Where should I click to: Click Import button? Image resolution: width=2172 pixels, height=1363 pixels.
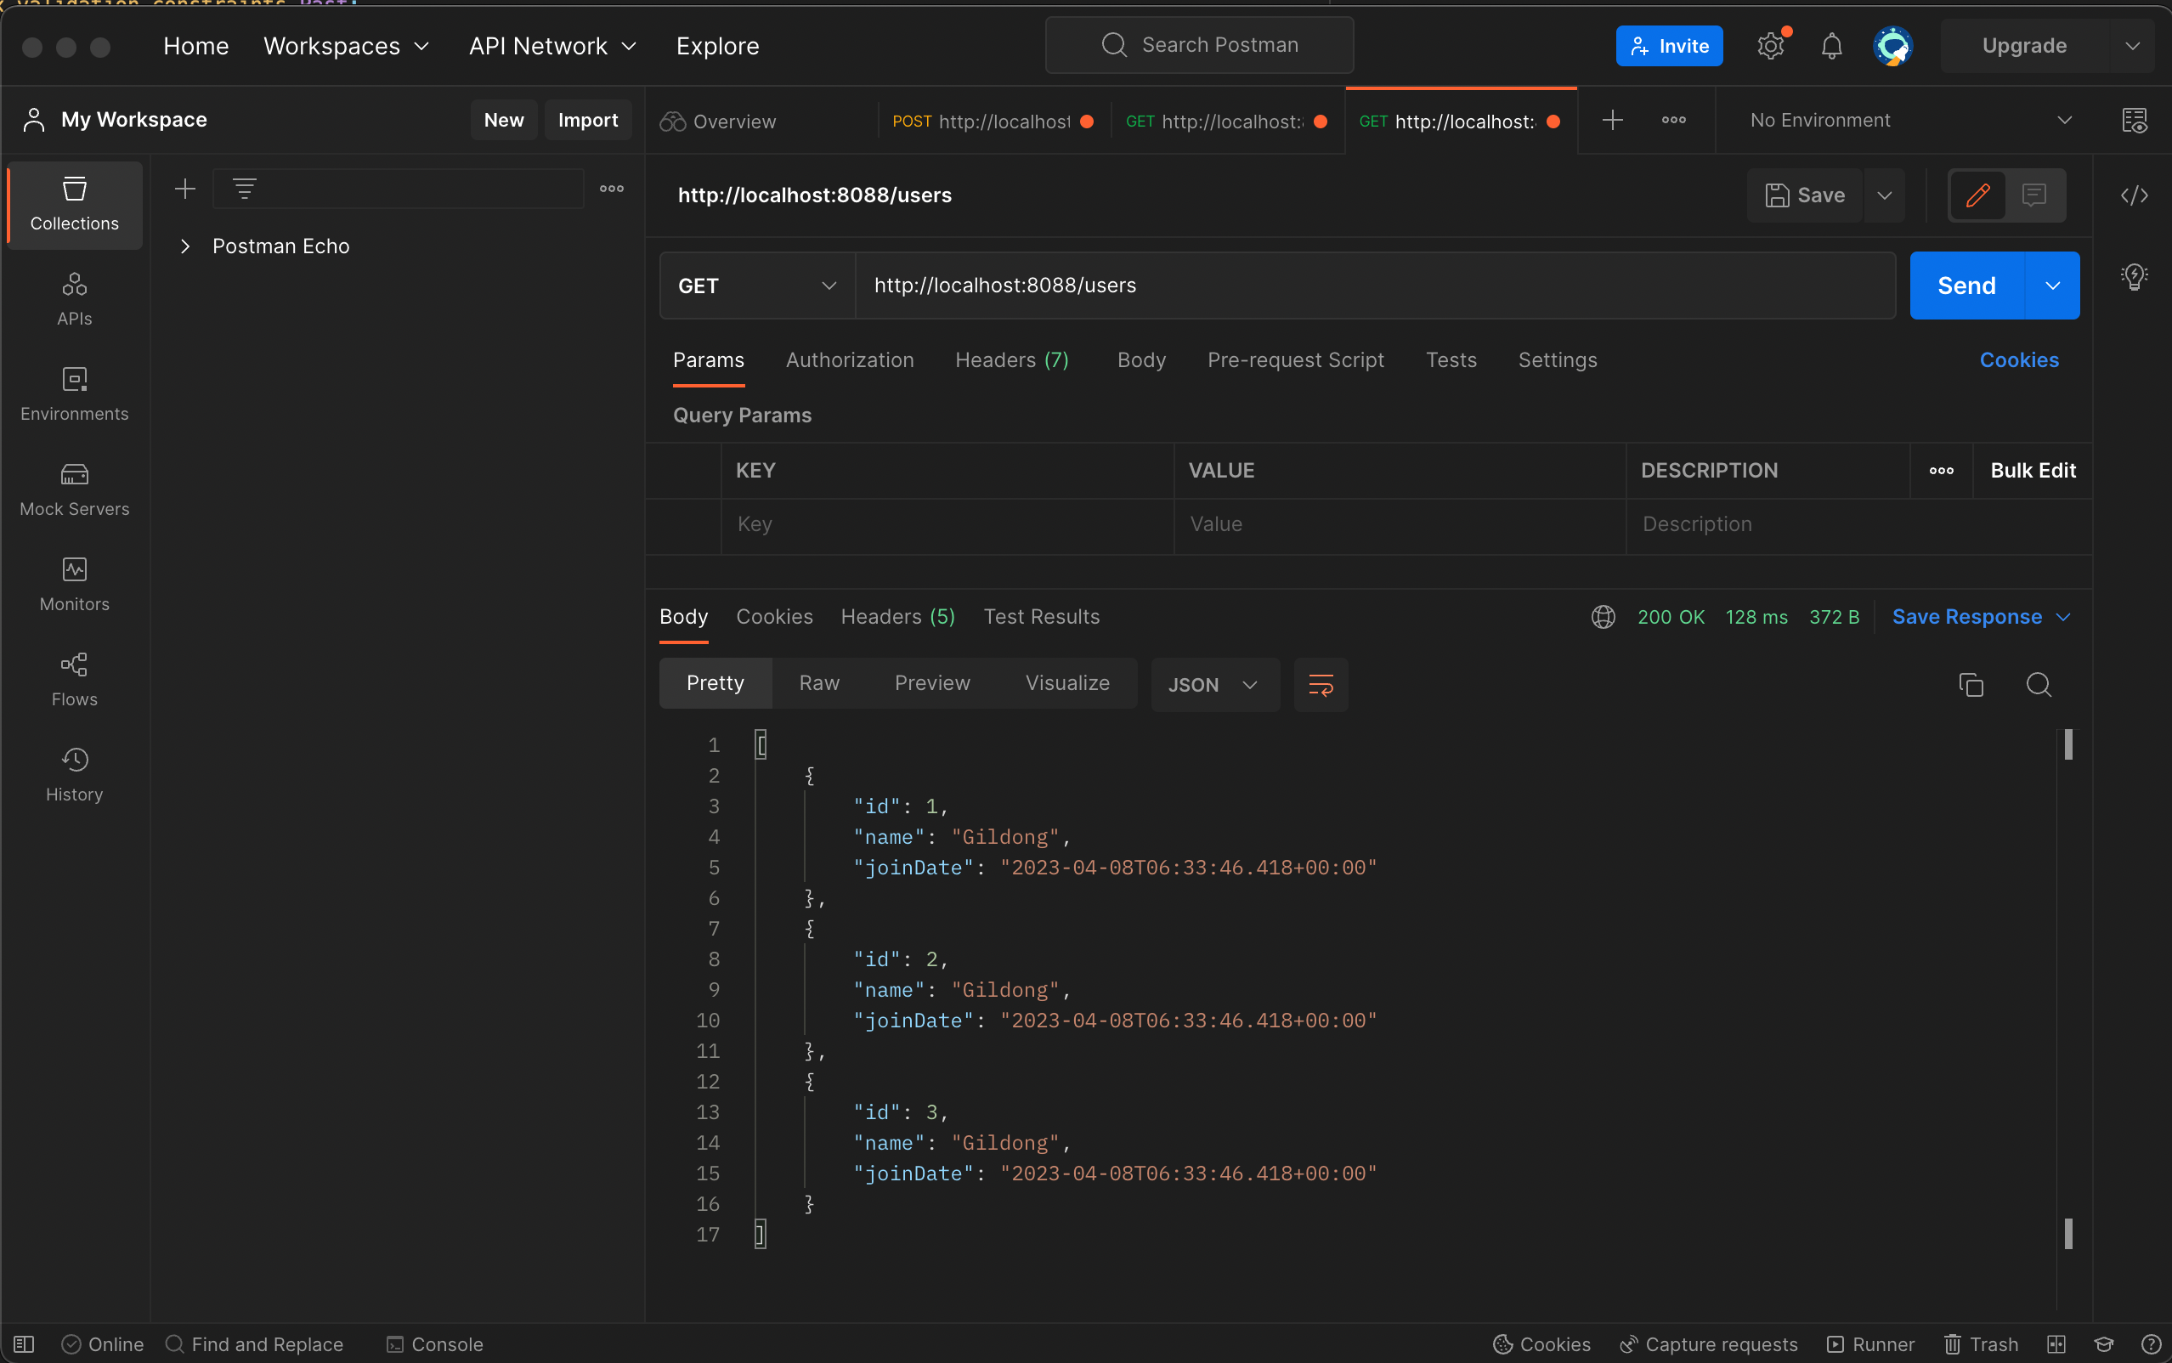tap(587, 120)
